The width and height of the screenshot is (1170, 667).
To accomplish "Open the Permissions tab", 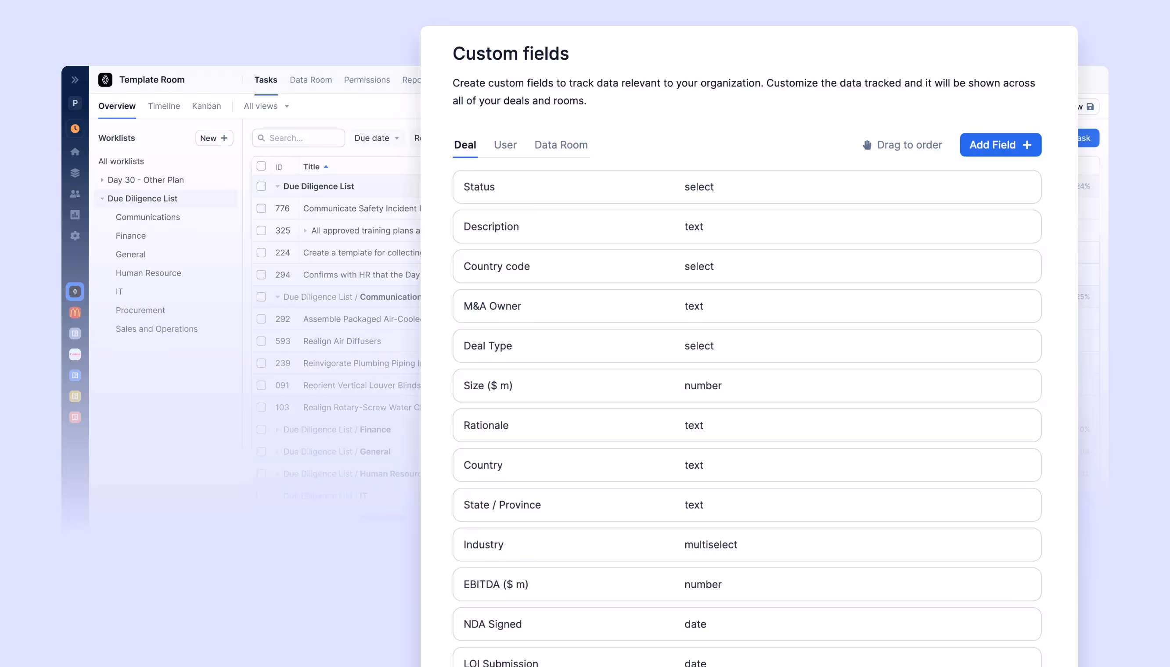I will [x=366, y=80].
